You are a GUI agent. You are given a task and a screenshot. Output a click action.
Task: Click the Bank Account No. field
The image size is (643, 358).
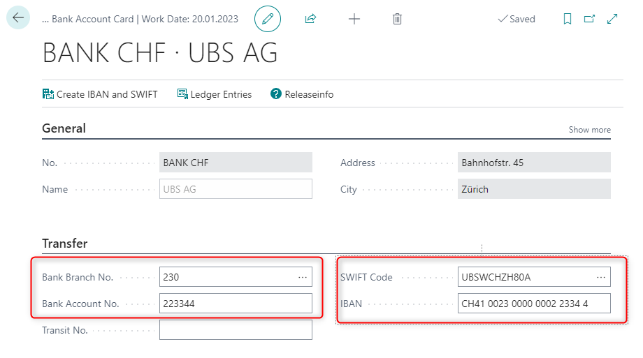235,304
